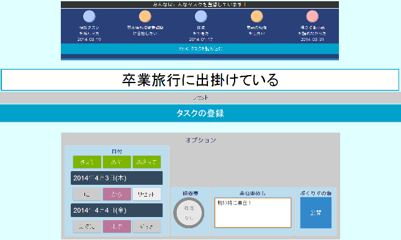Image resolution: width=401 pixels, height=240 pixels.
Task: Click the blue circle above date 2014-03-19
Action: [x=89, y=16]
